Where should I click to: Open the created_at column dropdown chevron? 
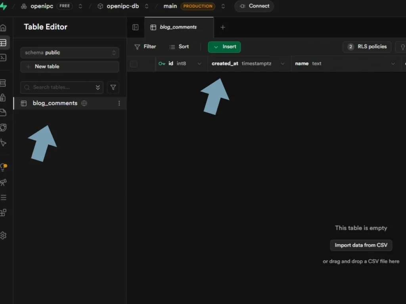tap(283, 64)
